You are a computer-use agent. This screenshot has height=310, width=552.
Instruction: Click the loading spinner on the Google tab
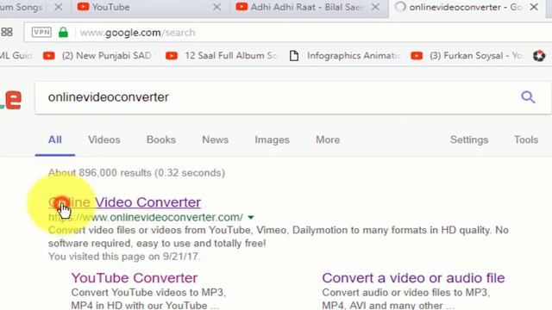[x=400, y=7]
